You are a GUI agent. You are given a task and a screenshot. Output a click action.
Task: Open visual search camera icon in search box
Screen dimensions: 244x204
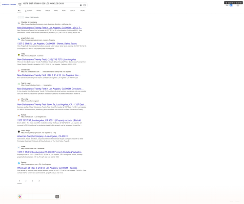pyautogui.click(x=84, y=5)
